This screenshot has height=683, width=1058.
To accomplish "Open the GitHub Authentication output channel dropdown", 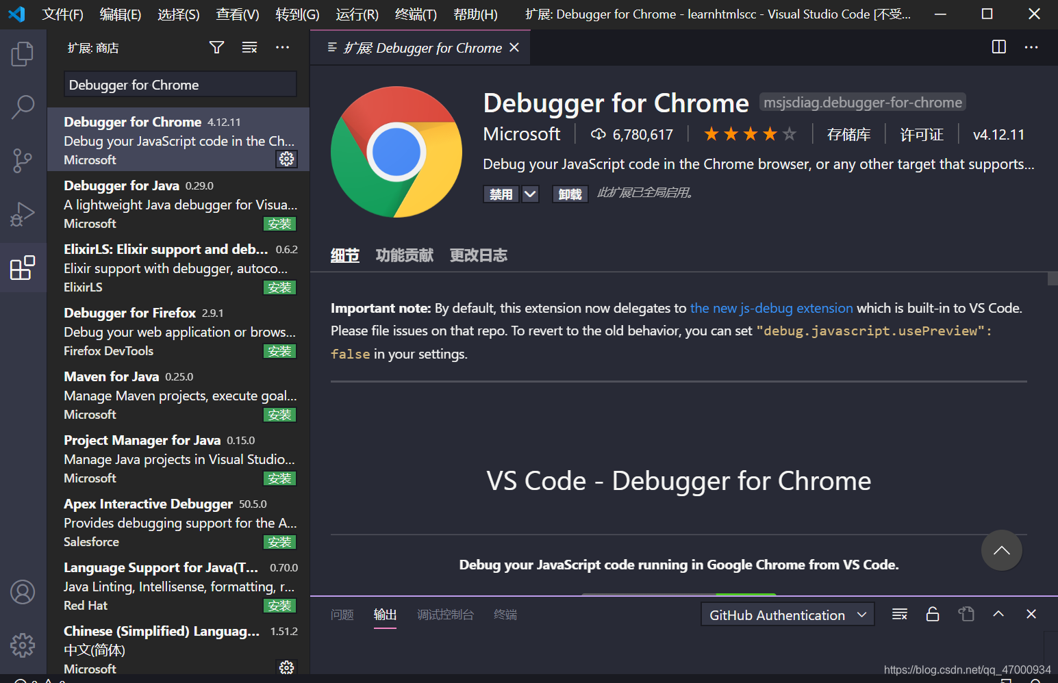I will (788, 615).
